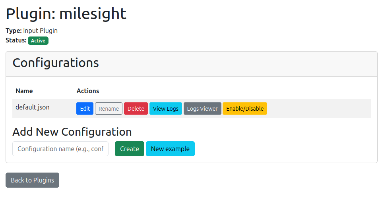Go Back to Plugins

[32, 180]
